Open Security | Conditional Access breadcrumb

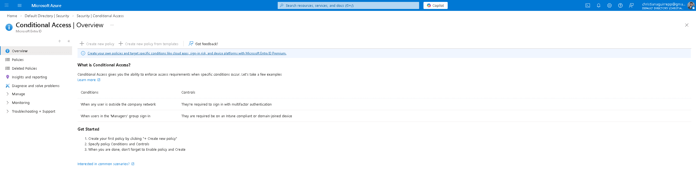click(100, 16)
